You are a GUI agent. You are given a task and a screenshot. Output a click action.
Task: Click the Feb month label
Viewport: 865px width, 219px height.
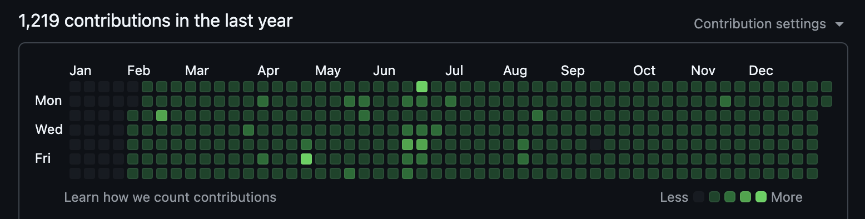tap(139, 71)
